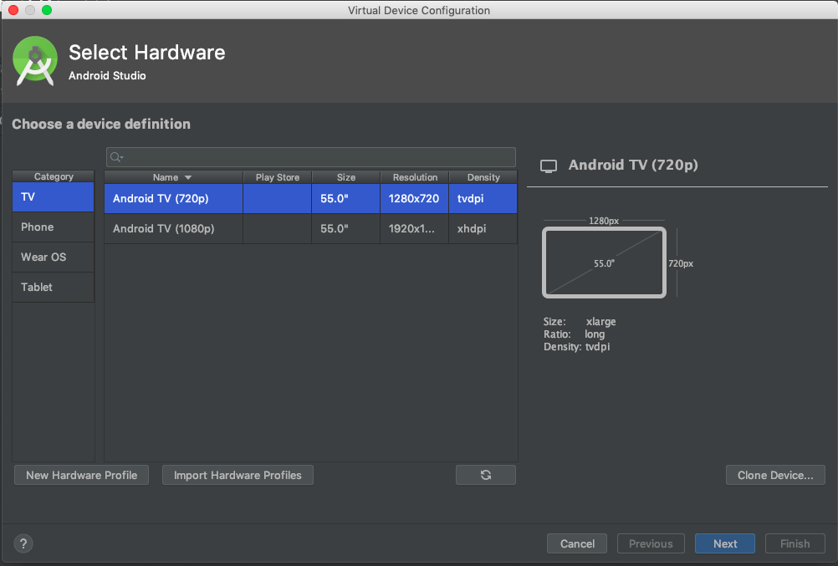Click the Android Studio logo icon
Screen dimensions: 838x566
click(35, 61)
